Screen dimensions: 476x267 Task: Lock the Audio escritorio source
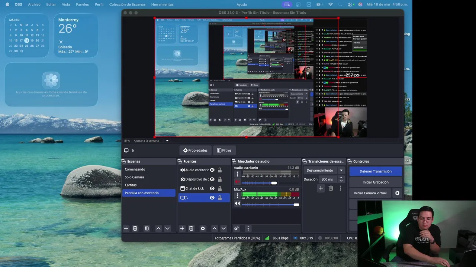tap(220, 170)
